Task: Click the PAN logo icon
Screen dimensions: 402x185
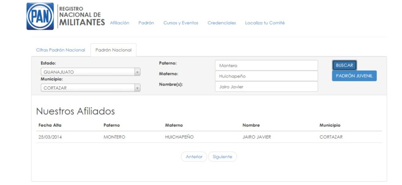Action: point(40,16)
